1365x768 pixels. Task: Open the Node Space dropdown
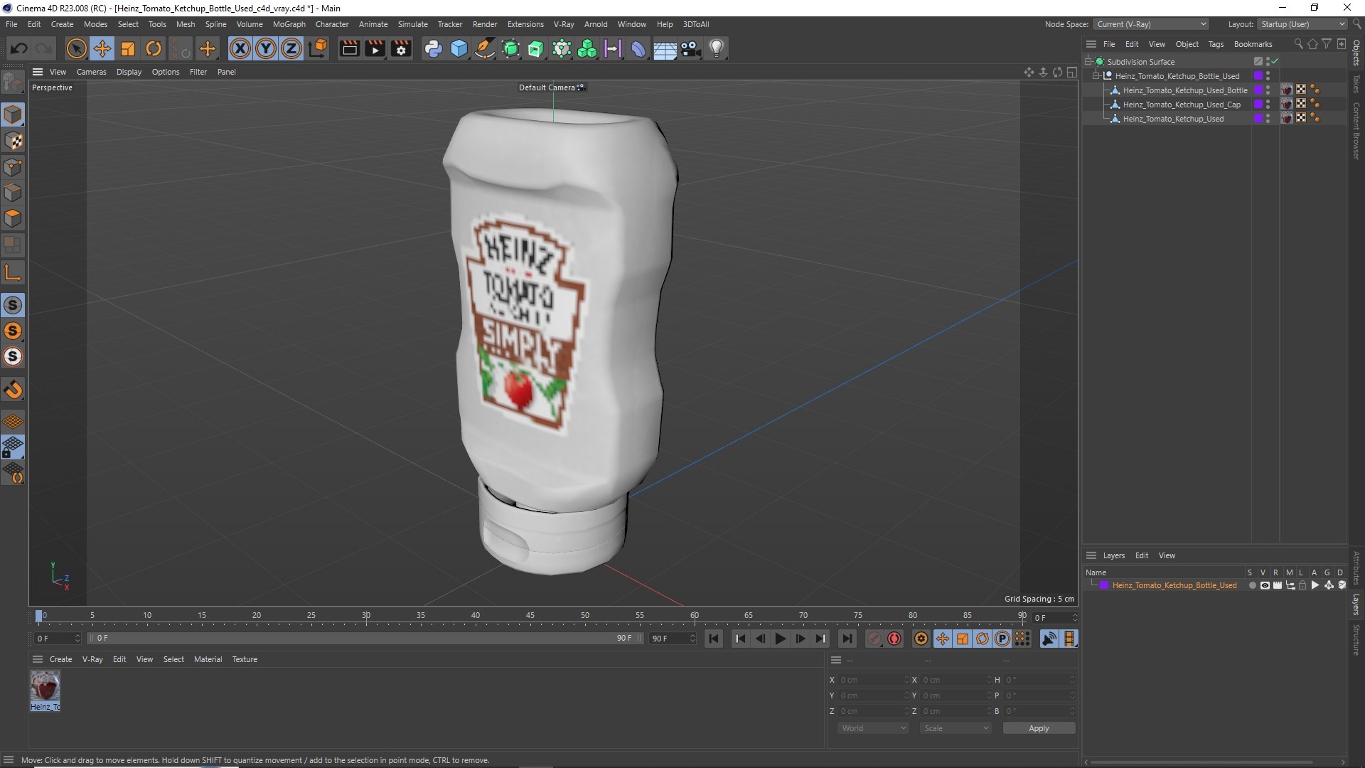click(1150, 24)
